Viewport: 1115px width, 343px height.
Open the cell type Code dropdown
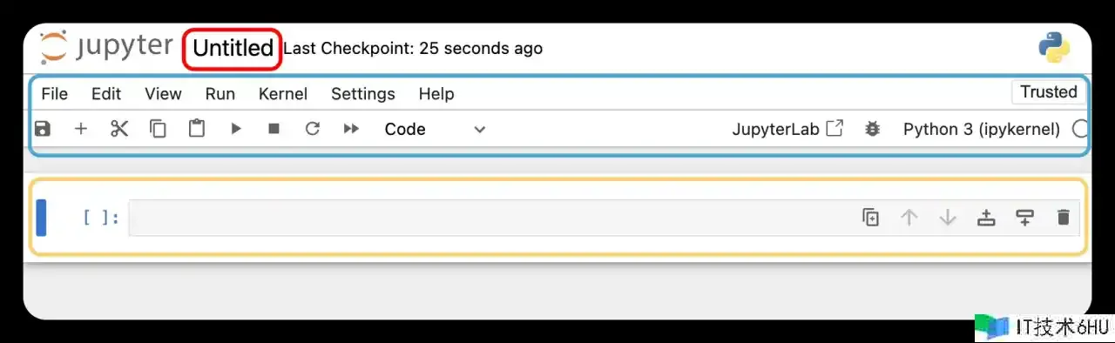(x=435, y=129)
